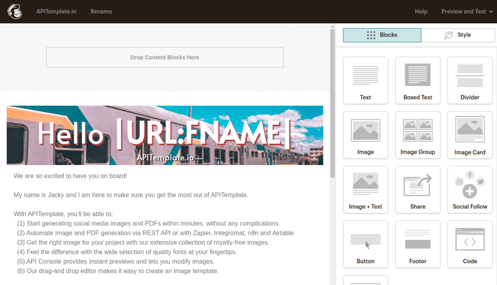Switch to the Style tab

point(458,35)
